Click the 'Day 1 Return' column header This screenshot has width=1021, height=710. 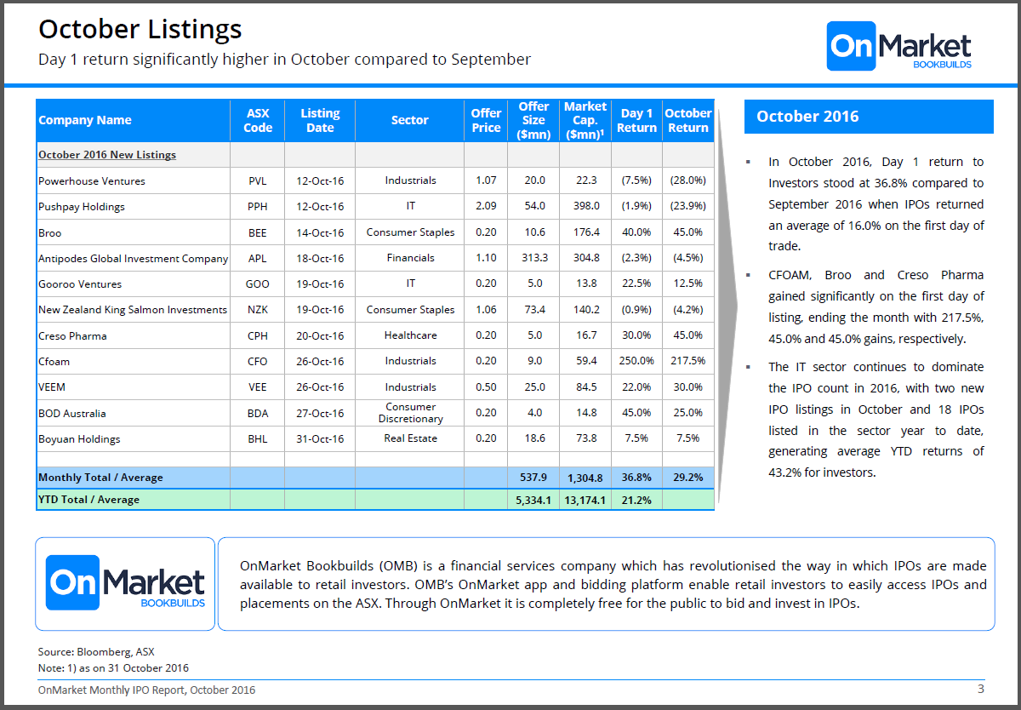tap(637, 120)
